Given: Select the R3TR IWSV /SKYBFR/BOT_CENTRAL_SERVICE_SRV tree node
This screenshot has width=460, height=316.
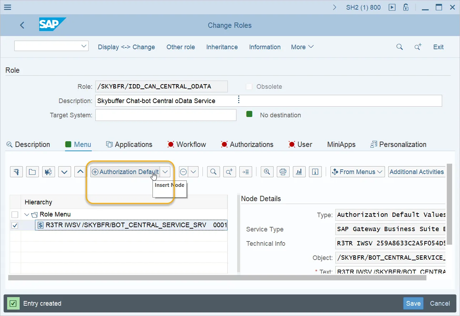Looking at the screenshot, I should tap(131, 225).
